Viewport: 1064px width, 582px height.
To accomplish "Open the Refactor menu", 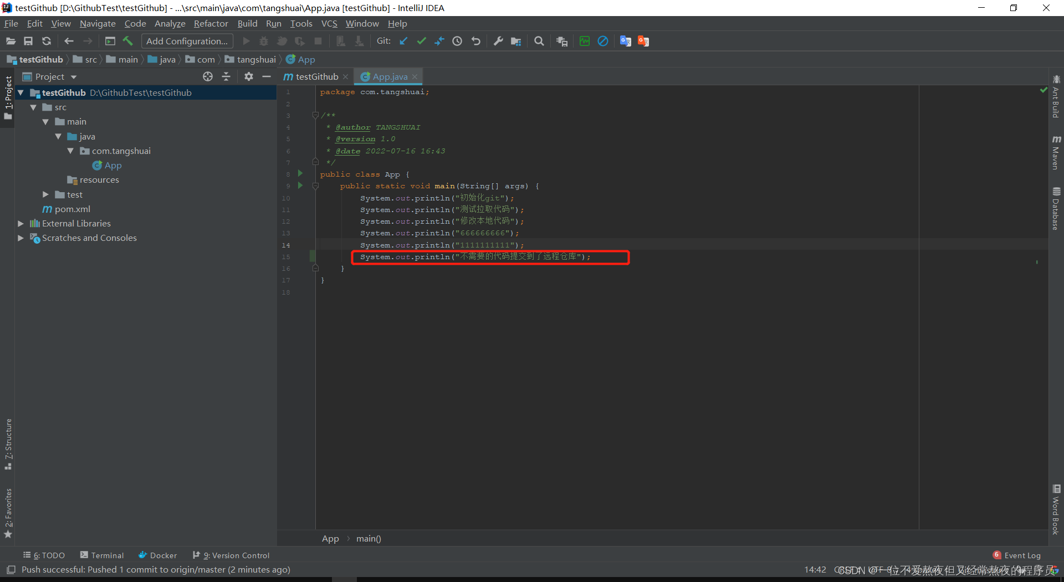I will tap(211, 23).
